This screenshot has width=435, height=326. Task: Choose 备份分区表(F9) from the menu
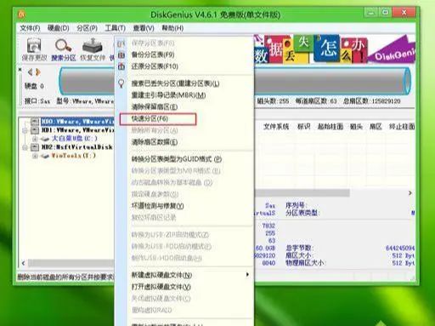click(x=153, y=54)
